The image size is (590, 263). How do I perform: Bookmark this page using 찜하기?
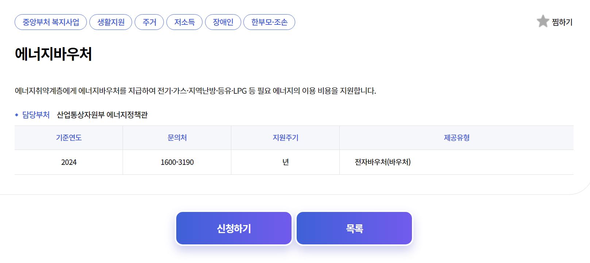point(562,22)
